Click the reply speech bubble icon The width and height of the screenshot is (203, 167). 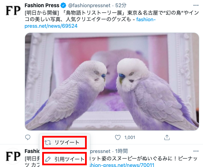pyautogui.click(x=27, y=138)
